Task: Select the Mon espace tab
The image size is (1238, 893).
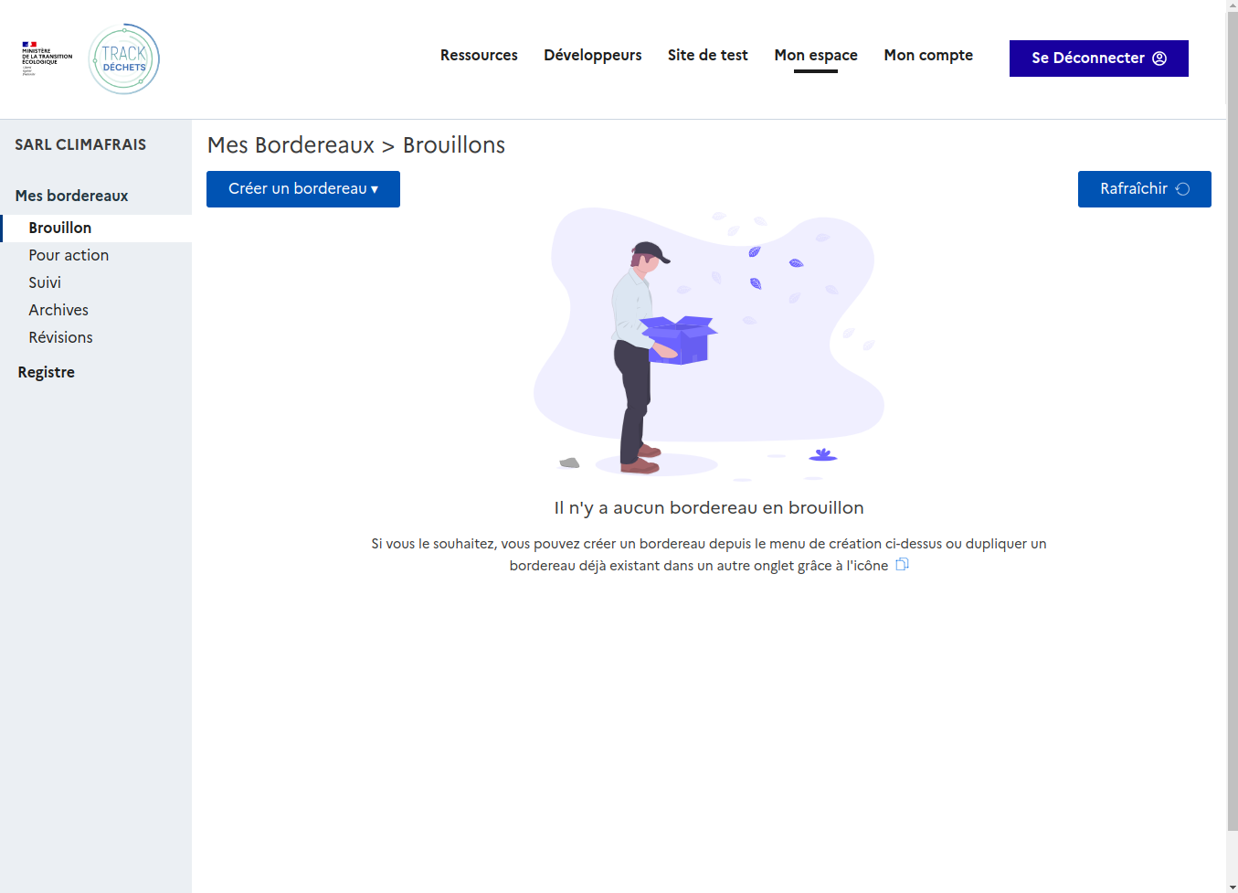Action: [x=815, y=56]
